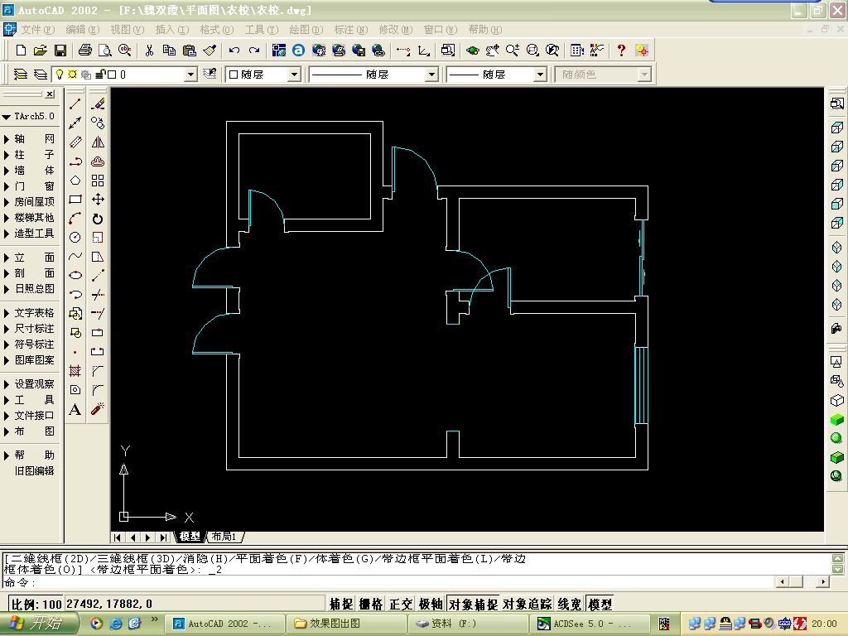The image size is (848, 636).
Task: Open the Layers manager icon
Action: (x=21, y=74)
